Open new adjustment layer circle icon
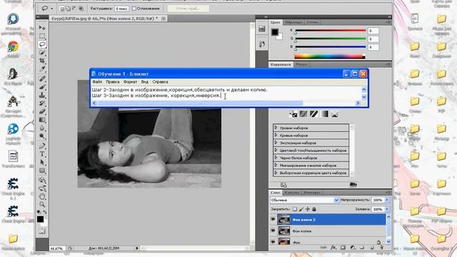 click(353, 248)
